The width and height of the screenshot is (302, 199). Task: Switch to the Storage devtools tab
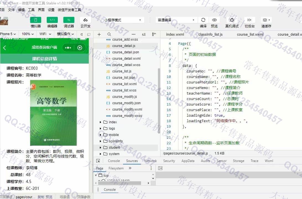coord(238,161)
